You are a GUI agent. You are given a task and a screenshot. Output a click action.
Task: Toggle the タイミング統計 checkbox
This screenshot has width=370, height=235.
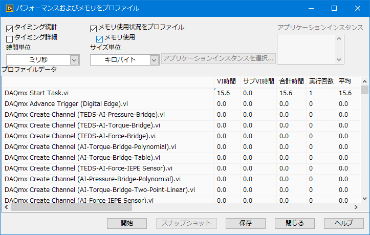(x=9, y=29)
